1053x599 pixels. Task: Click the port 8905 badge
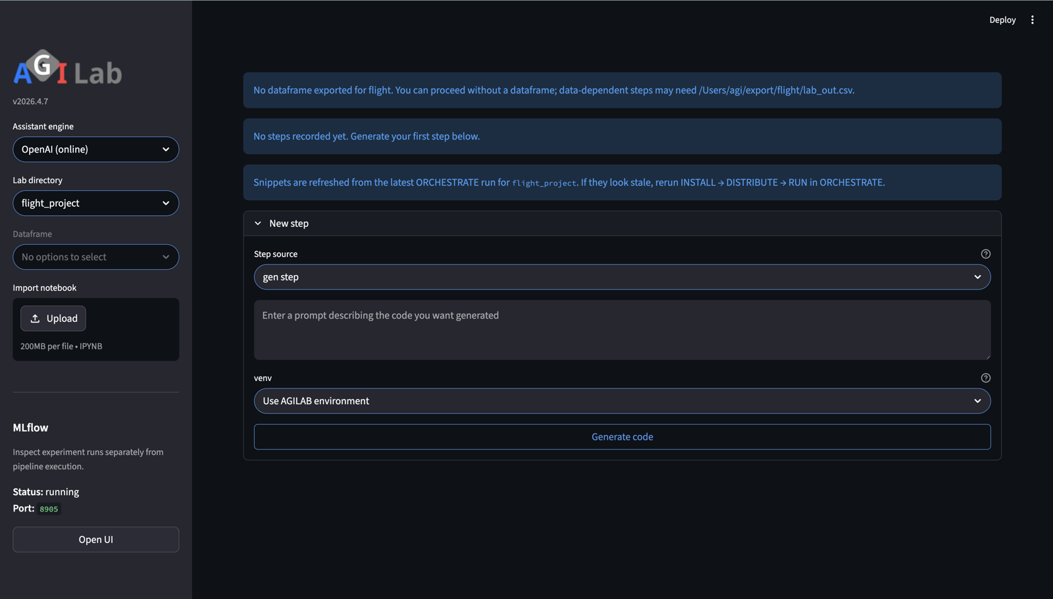point(48,508)
